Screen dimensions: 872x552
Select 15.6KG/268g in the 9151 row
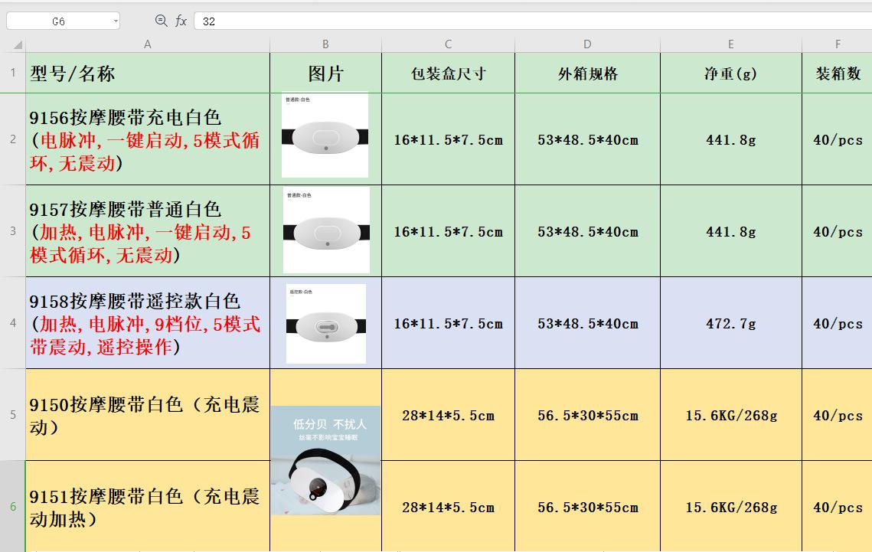[x=730, y=506]
